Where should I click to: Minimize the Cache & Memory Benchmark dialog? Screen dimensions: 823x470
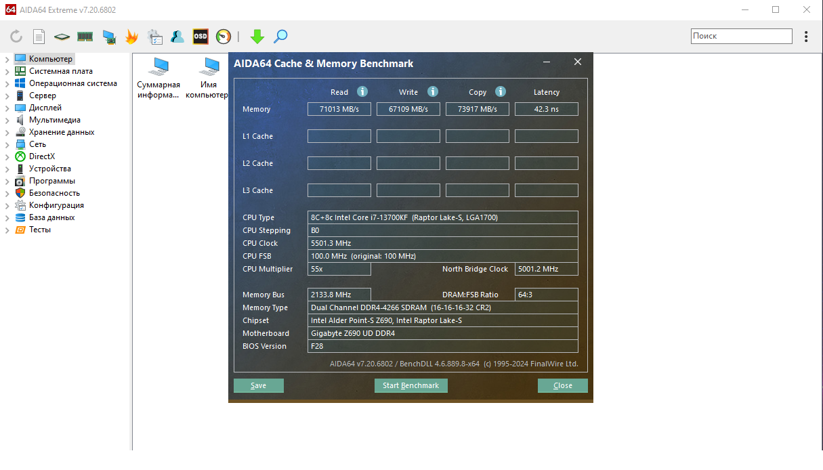tap(547, 62)
